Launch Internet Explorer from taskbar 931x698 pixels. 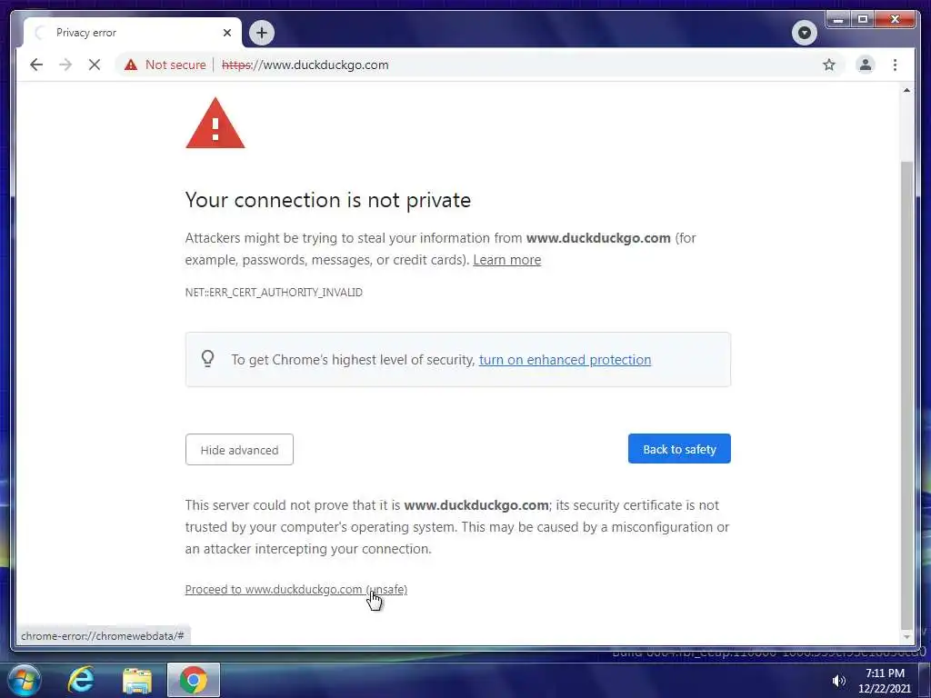(x=81, y=680)
